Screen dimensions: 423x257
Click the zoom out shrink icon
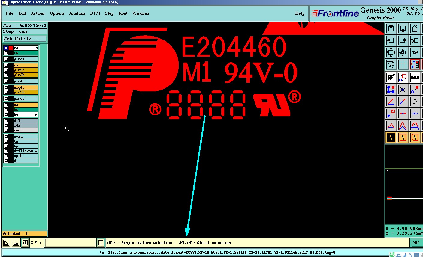(x=403, y=52)
